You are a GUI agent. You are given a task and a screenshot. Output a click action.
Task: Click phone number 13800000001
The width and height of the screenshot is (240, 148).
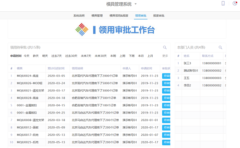pos(212,63)
